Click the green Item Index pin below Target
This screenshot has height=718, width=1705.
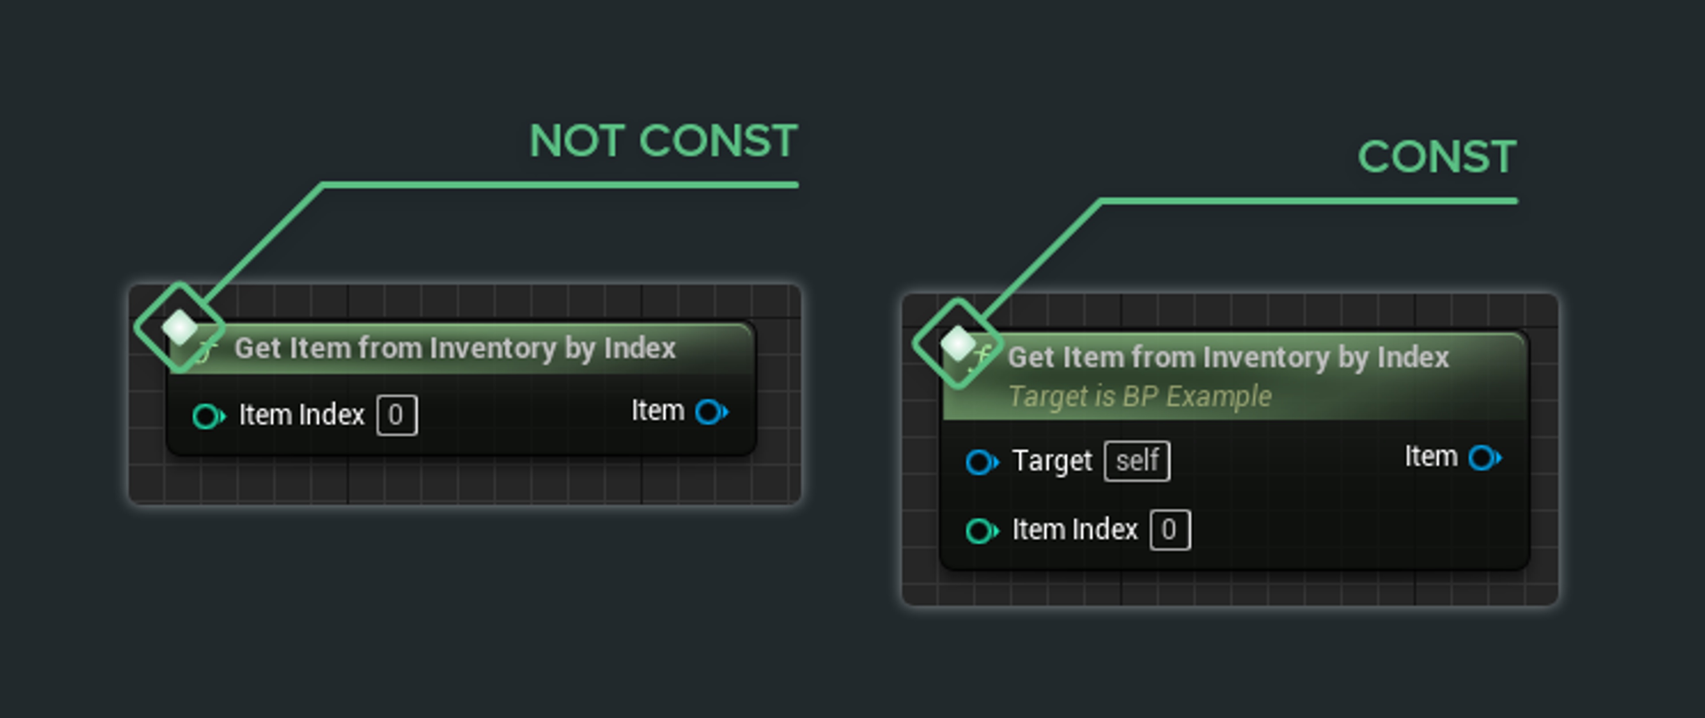tap(981, 531)
